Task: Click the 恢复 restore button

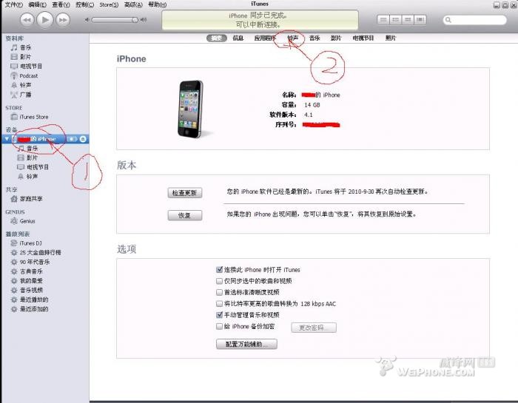Action: point(185,215)
